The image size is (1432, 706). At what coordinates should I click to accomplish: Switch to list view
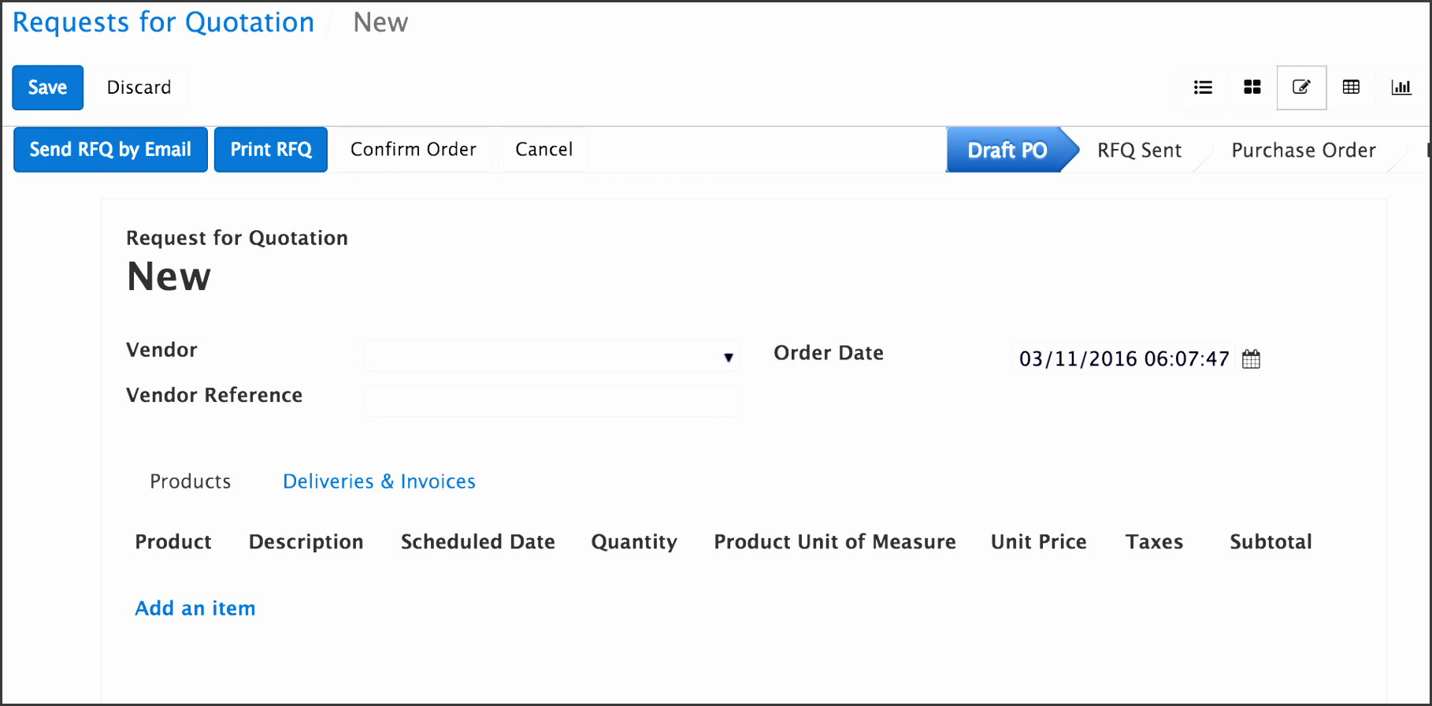pyautogui.click(x=1202, y=87)
